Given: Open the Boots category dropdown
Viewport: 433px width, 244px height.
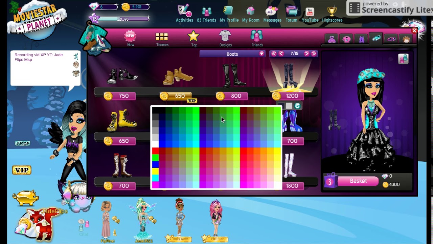Looking at the screenshot, I should click(x=232, y=54).
